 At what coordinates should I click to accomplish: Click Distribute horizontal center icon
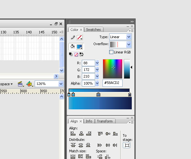(108, 145)
